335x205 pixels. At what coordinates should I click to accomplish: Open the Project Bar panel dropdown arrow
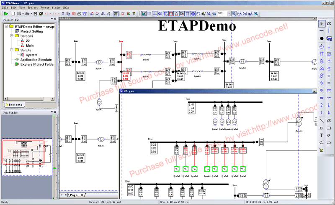(x=52, y=20)
